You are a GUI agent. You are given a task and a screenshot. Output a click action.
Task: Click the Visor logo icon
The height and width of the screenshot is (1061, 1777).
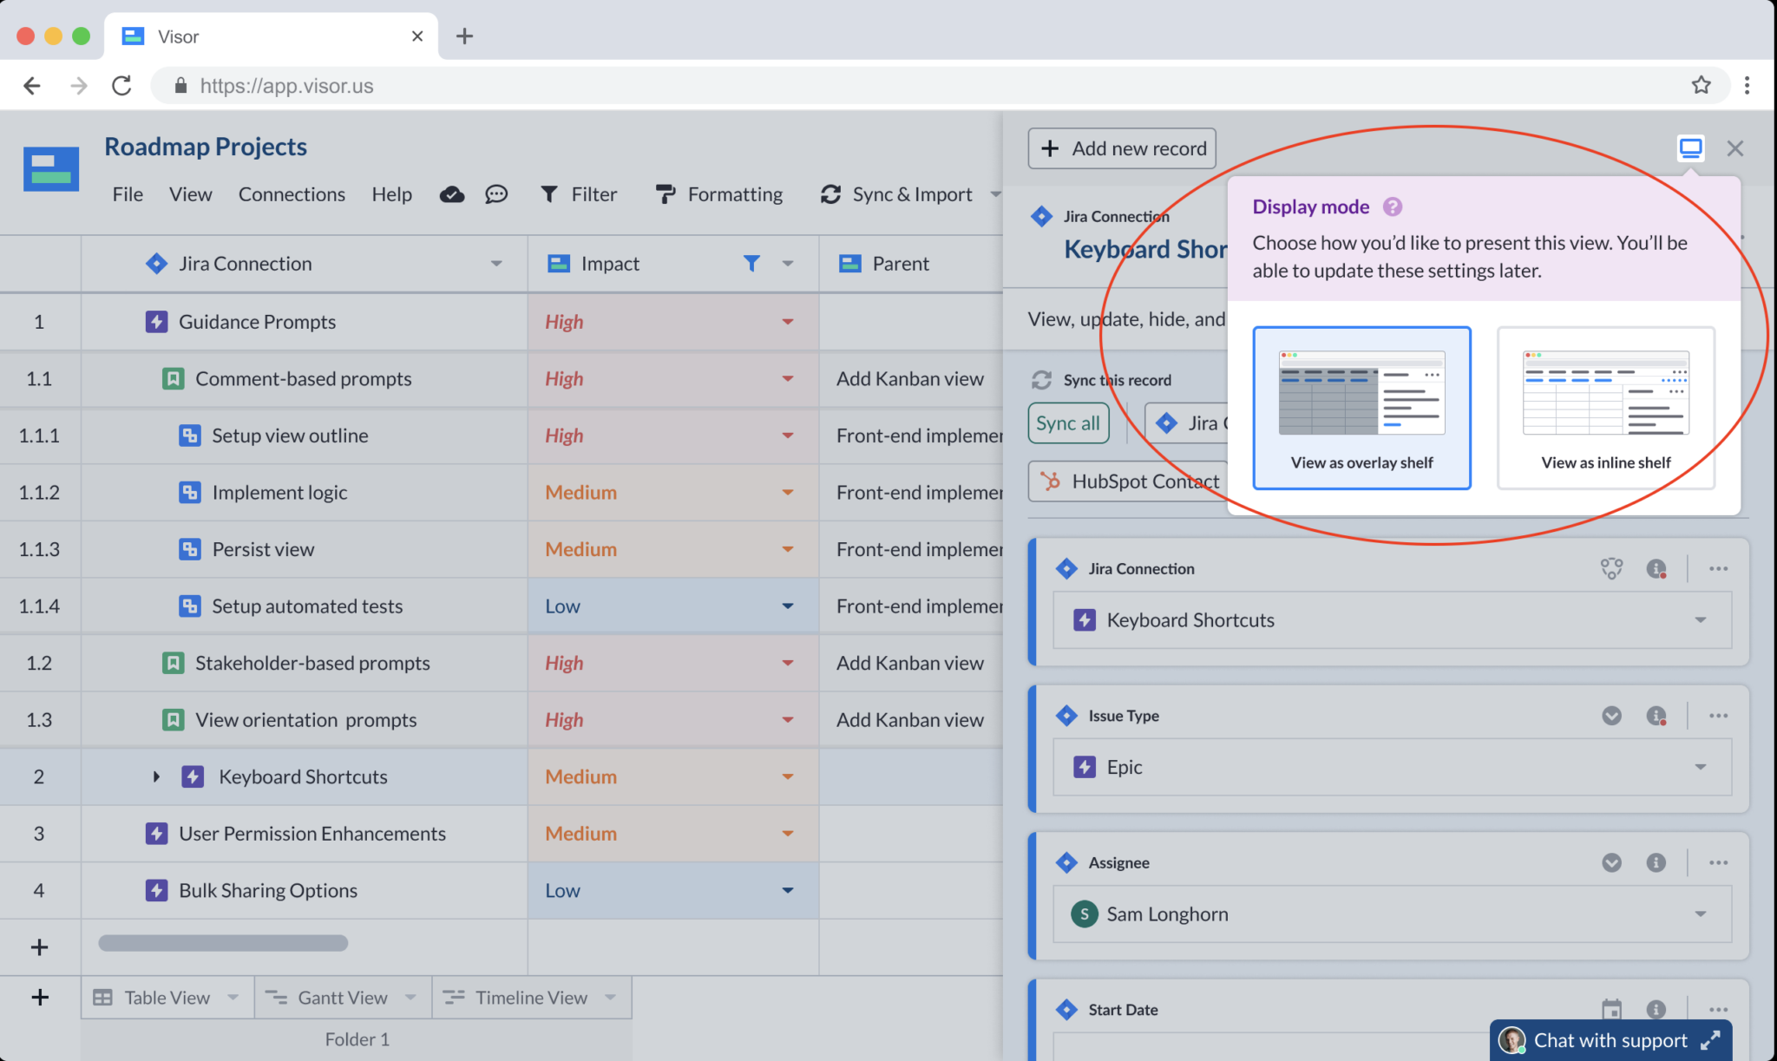point(50,168)
